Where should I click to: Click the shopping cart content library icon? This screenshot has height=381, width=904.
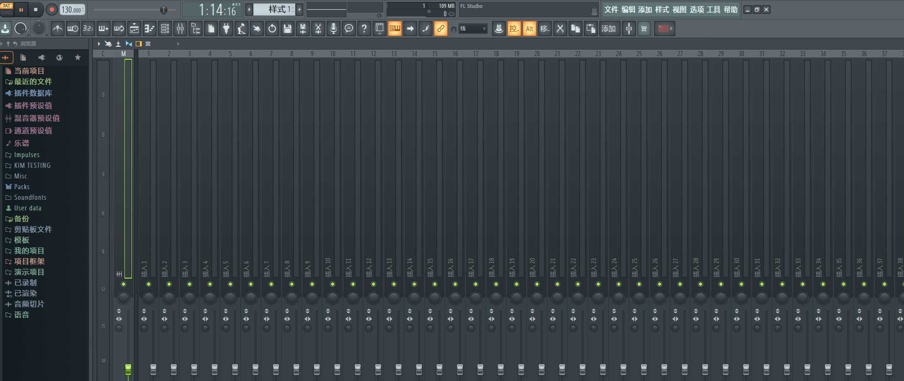[644, 29]
